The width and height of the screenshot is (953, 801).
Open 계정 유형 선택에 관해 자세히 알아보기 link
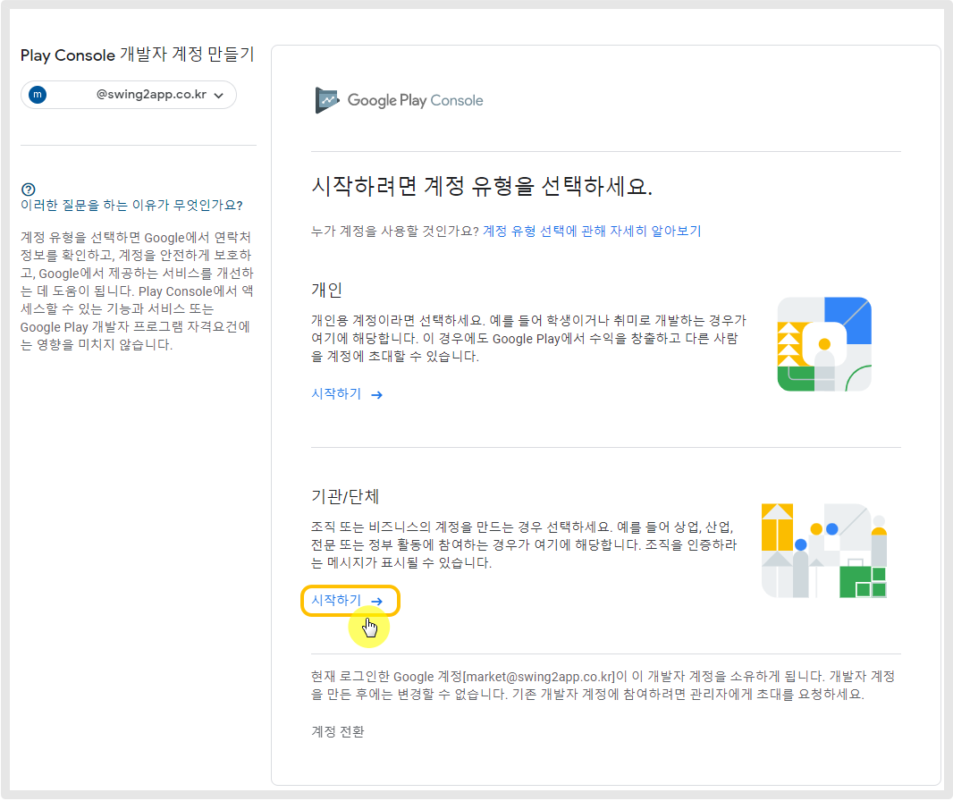tap(592, 231)
